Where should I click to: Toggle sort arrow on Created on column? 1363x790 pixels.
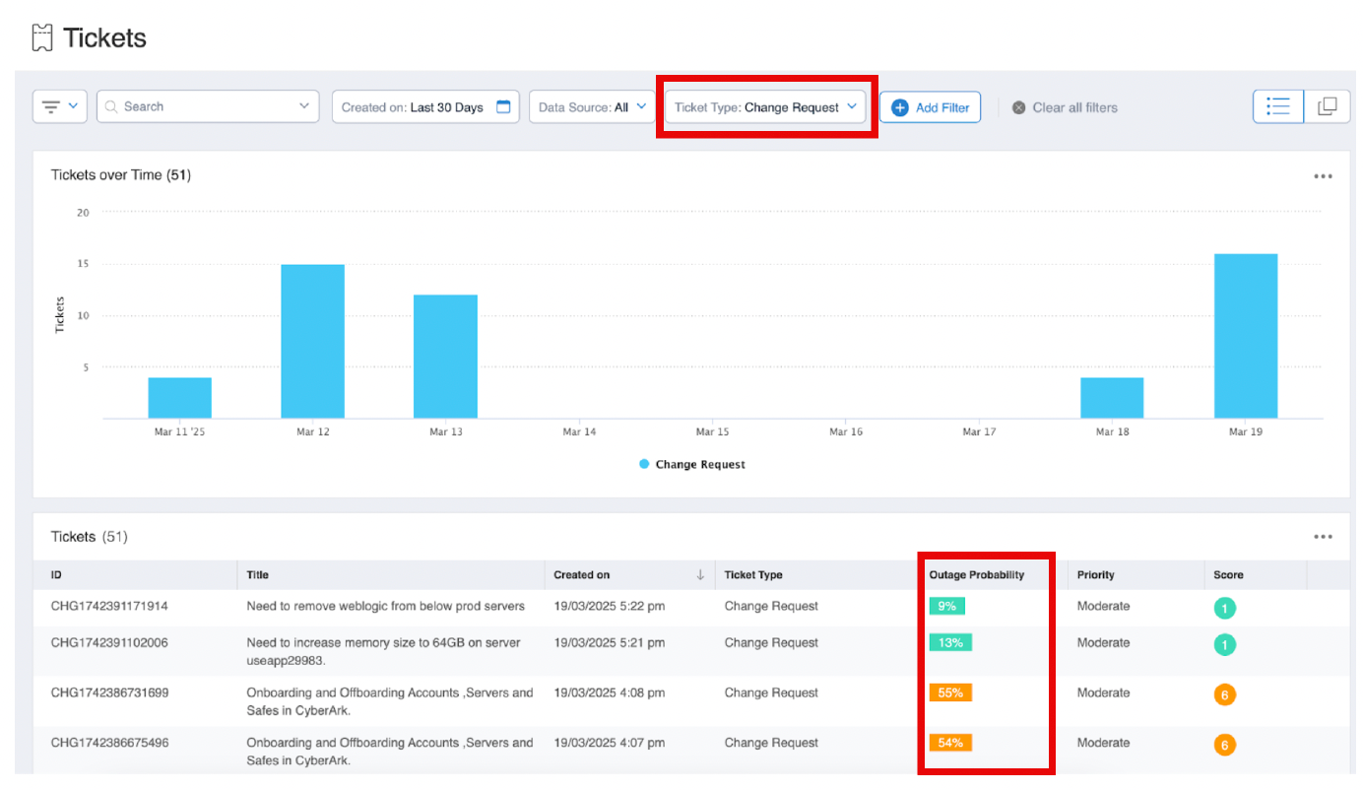coord(700,574)
